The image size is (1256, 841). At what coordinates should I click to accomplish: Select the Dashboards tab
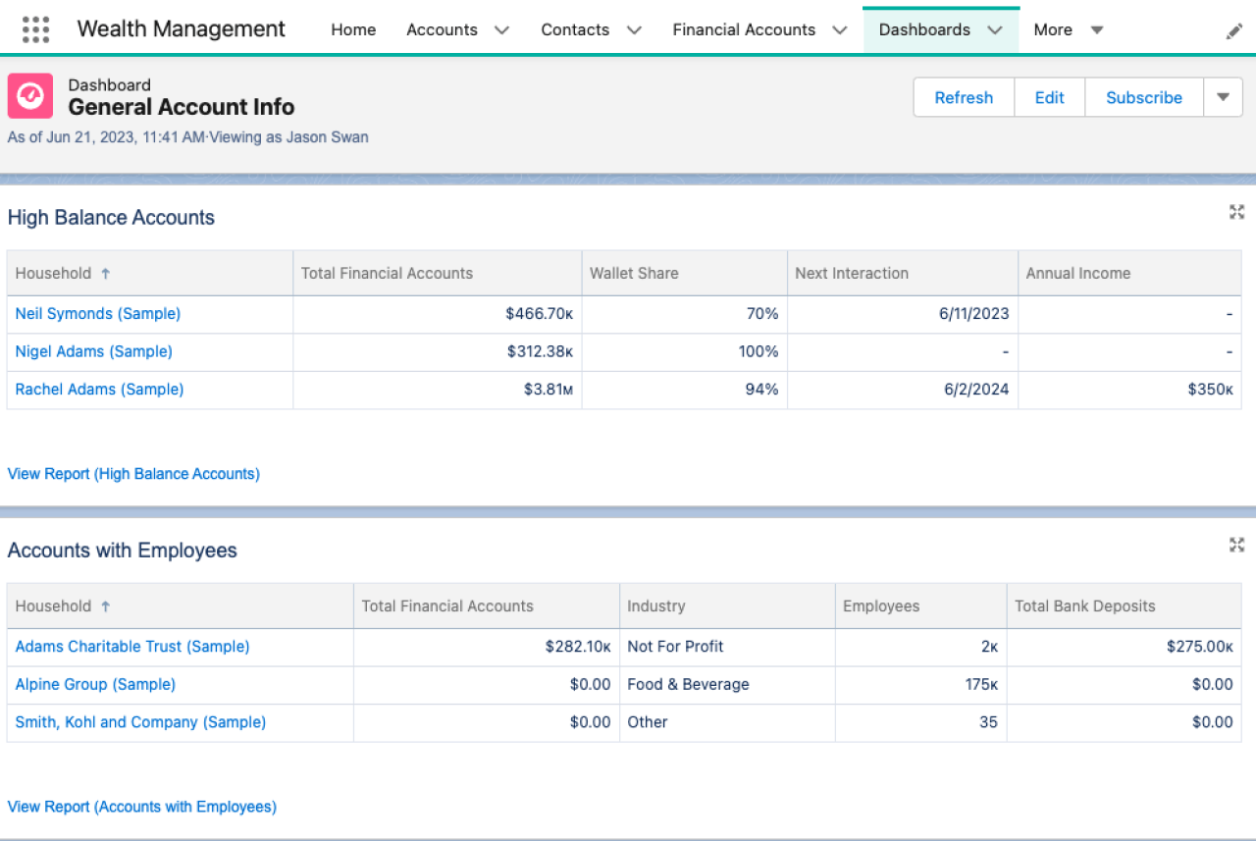tap(924, 30)
